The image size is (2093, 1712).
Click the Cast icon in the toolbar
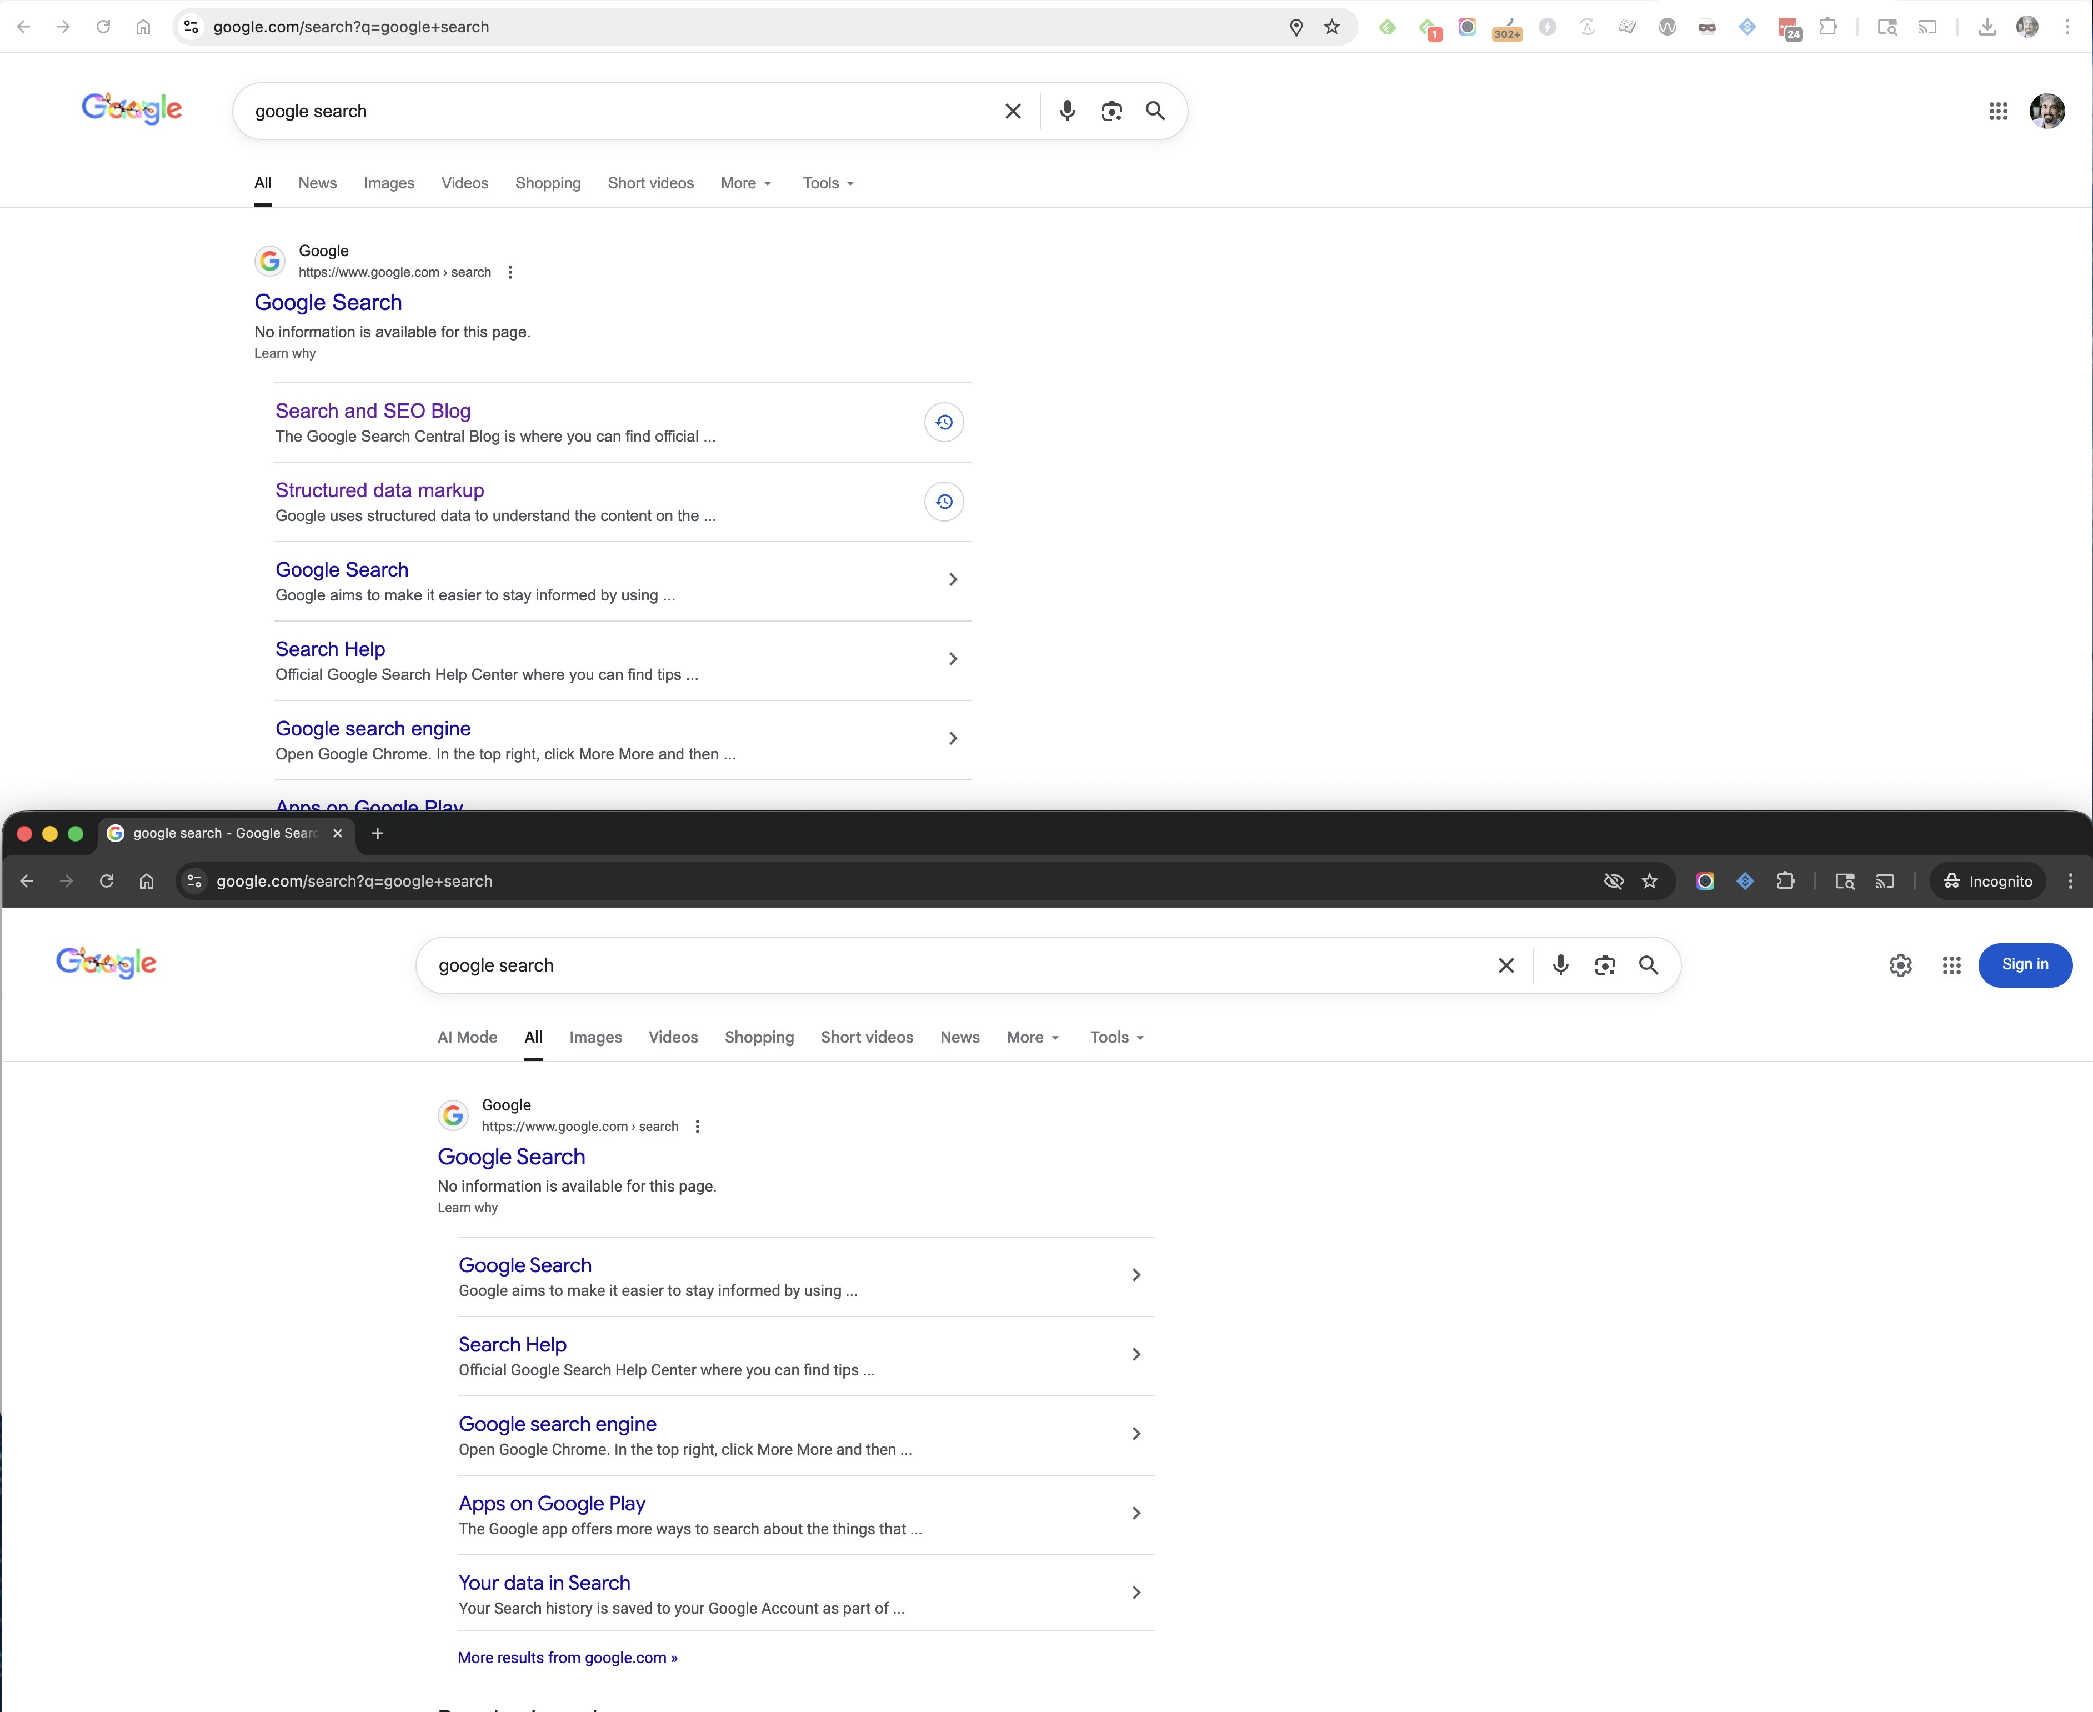point(1929,27)
